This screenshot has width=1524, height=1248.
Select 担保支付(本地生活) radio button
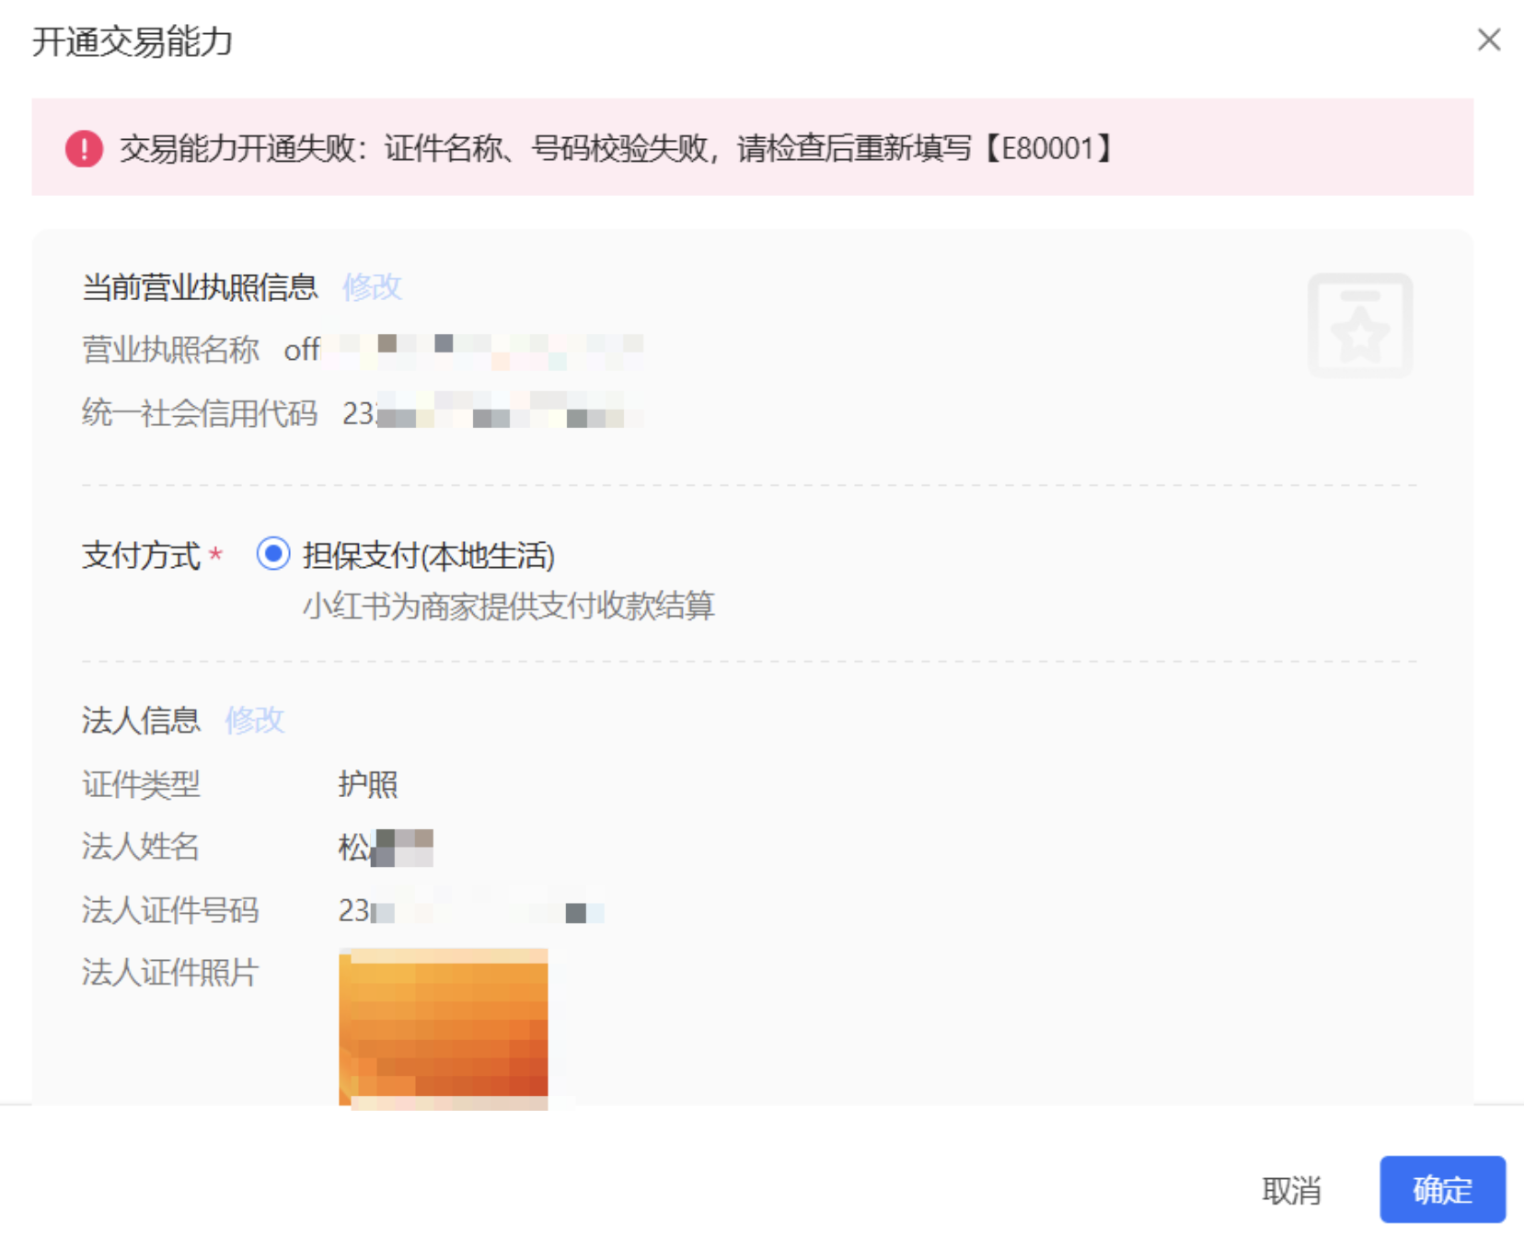273,554
